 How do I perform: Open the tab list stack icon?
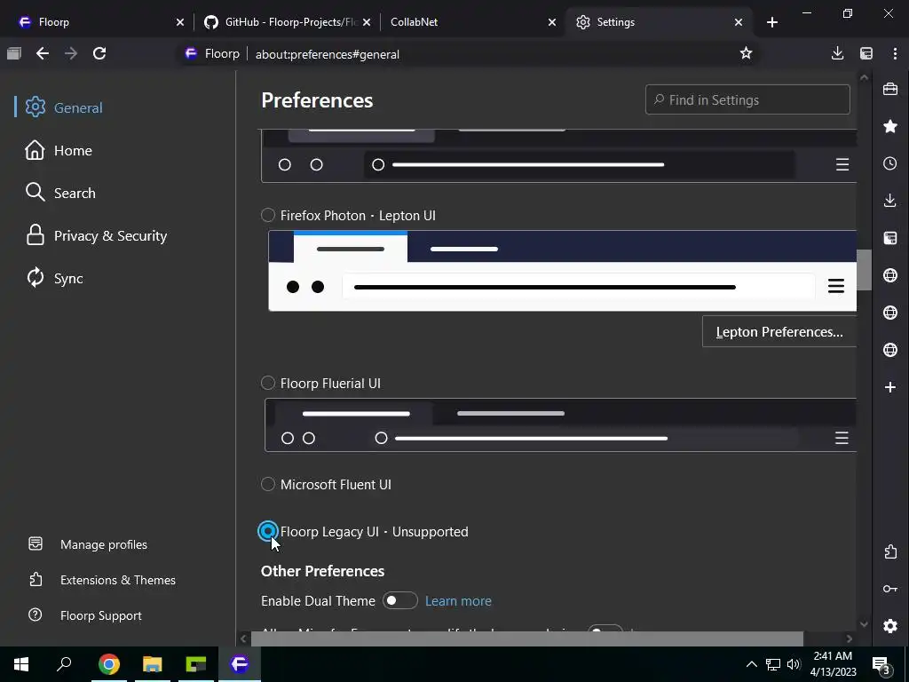(14, 53)
